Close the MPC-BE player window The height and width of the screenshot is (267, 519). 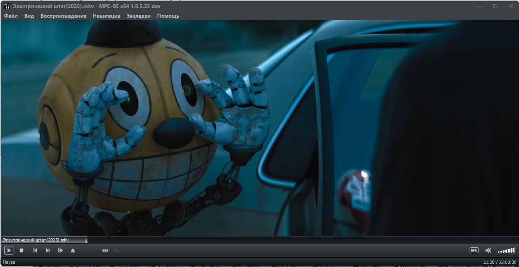coord(511,6)
